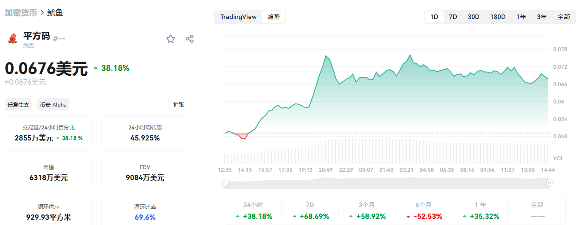Image resolution: width=578 pixels, height=225 pixels.
Task: Click the 任意生态 tag
Action: [19, 104]
